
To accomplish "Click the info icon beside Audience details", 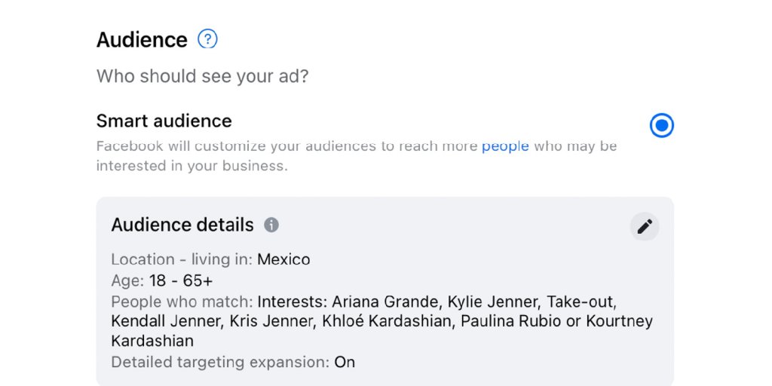I will click(x=271, y=225).
